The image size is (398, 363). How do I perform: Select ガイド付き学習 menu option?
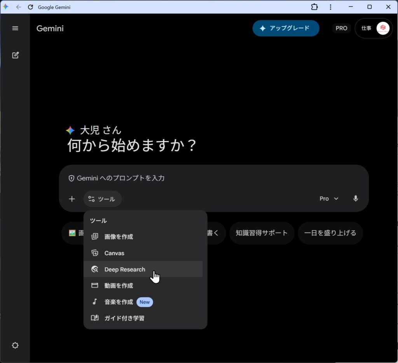click(x=124, y=318)
